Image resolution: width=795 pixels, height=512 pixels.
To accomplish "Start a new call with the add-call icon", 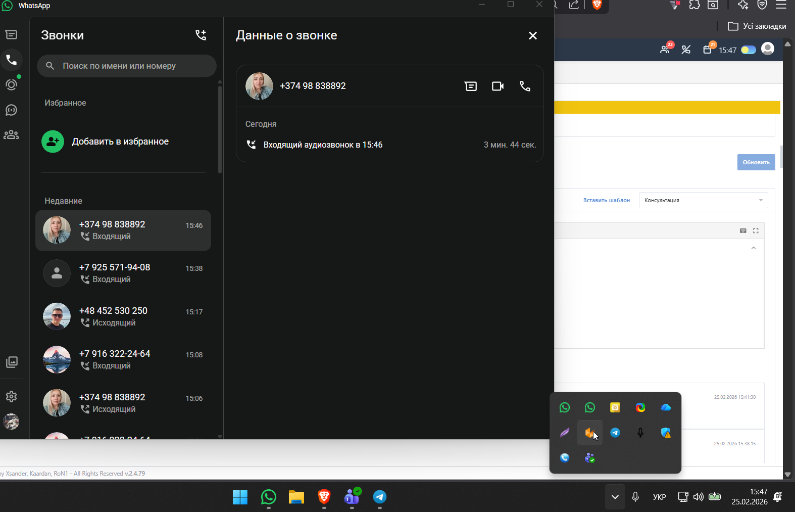I will click(x=201, y=35).
